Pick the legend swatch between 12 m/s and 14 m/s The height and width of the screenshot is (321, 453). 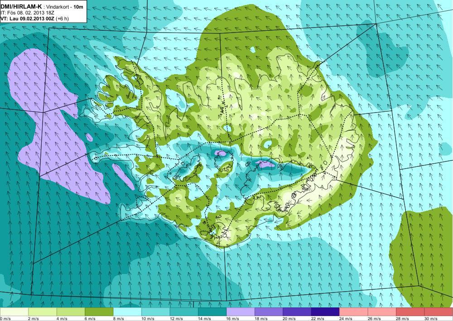(184, 312)
